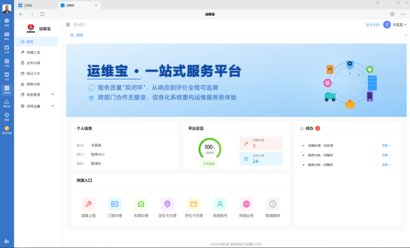
Task: Click the 技术支持 link
Action: 373,25
